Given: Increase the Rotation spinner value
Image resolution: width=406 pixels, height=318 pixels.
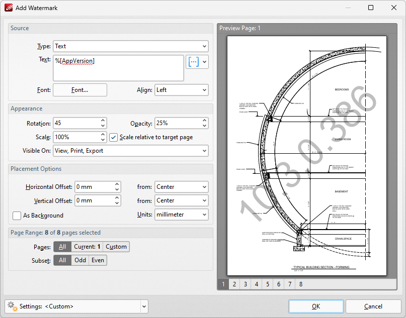Looking at the screenshot, I should (103, 121).
